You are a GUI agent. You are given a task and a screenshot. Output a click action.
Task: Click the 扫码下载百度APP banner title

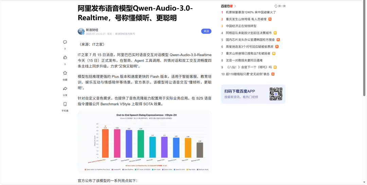pos(240,91)
